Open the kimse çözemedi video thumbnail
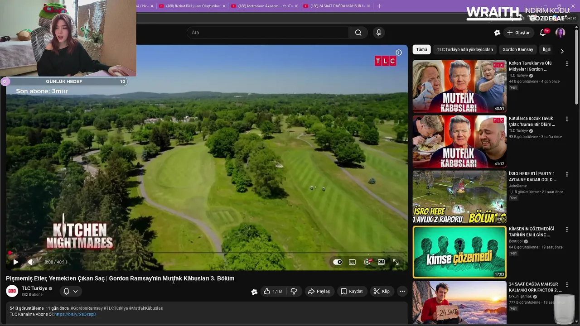Viewport: 580px width, 326px height. (x=459, y=252)
